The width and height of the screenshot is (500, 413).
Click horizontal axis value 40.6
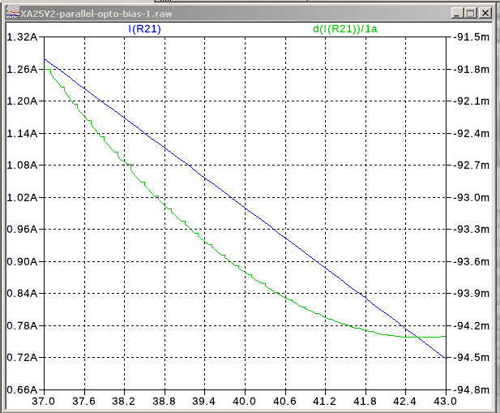(x=284, y=401)
